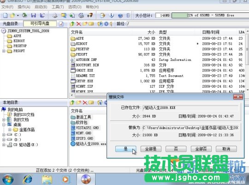Click the 可引导光盘 field

point(40,24)
